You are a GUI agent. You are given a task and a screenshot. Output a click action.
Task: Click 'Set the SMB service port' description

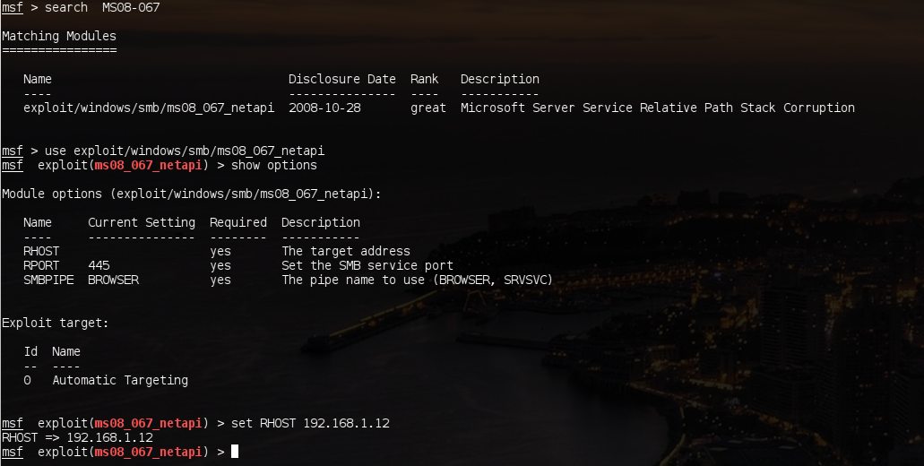(x=367, y=265)
